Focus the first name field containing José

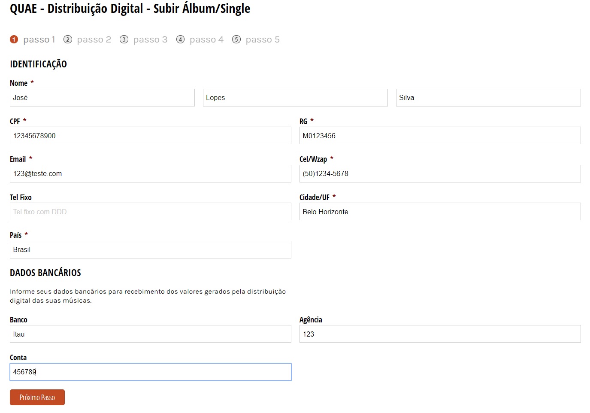tap(102, 98)
